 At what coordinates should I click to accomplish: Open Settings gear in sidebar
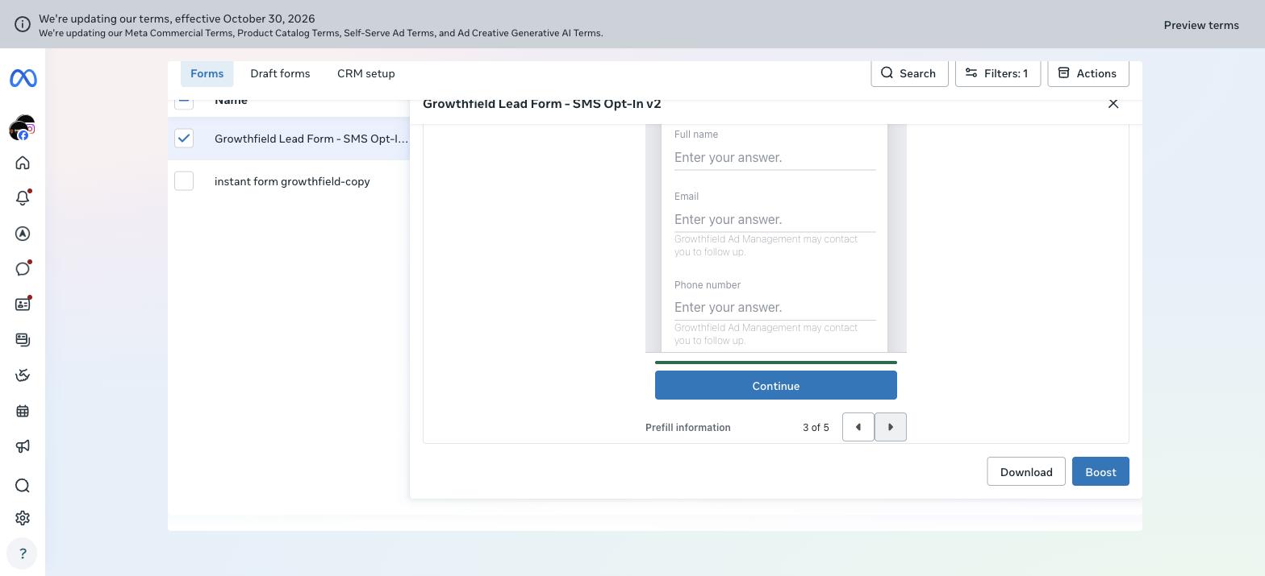click(23, 518)
